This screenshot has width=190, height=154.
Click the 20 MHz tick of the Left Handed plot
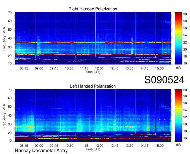(10, 133)
